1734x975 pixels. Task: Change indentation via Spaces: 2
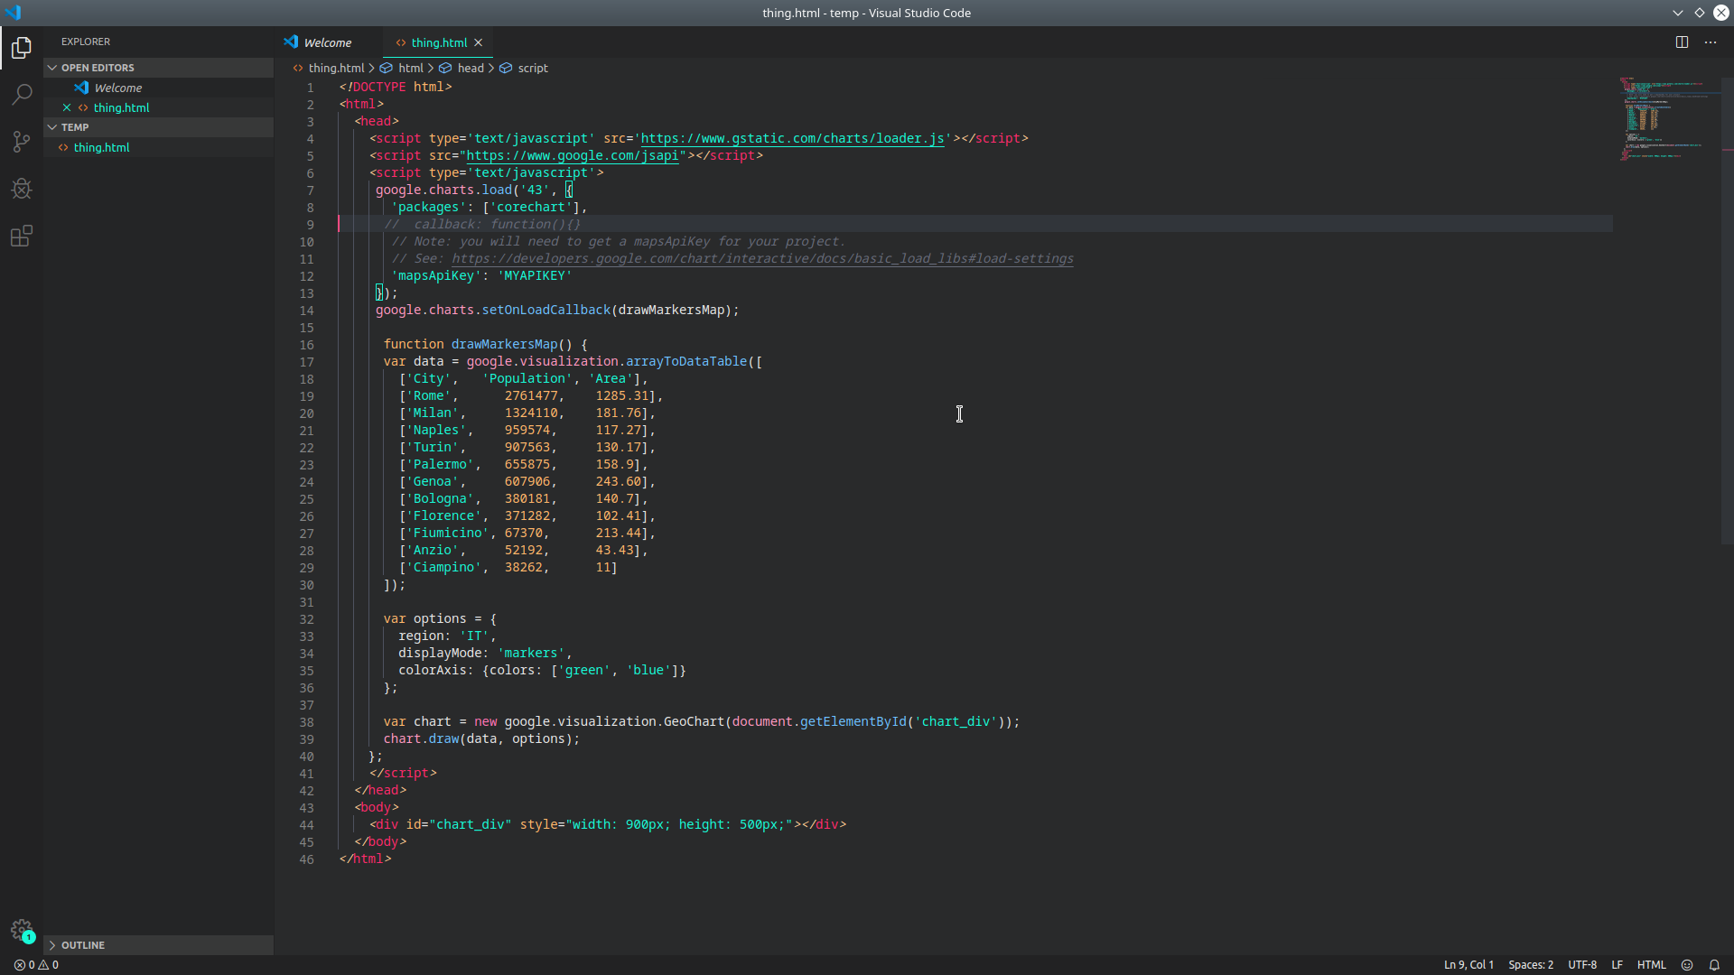(x=1531, y=965)
